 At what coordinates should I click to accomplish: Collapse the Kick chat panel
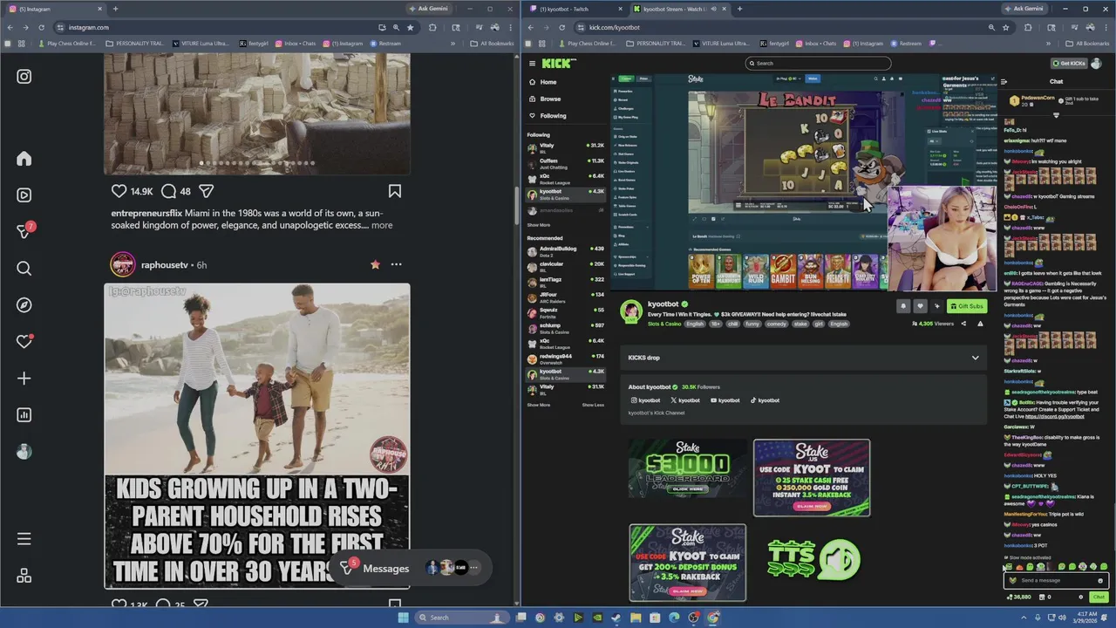point(1004,81)
